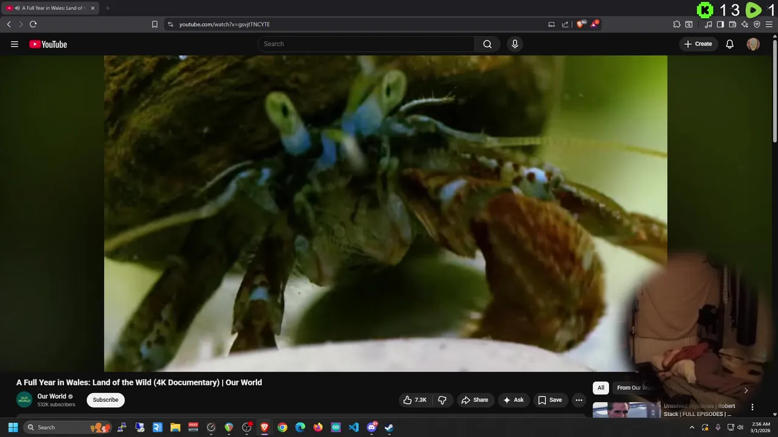Share this page from the address bar
The image size is (778, 437).
point(565,24)
